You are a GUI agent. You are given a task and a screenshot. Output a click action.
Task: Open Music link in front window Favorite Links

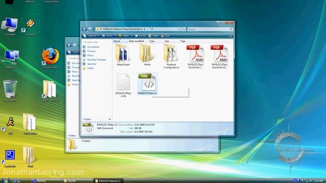(x=88, y=55)
